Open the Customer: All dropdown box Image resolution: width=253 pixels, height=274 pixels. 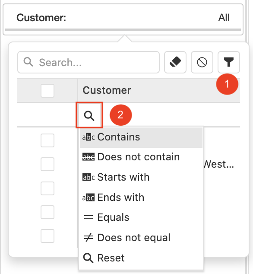point(123,19)
